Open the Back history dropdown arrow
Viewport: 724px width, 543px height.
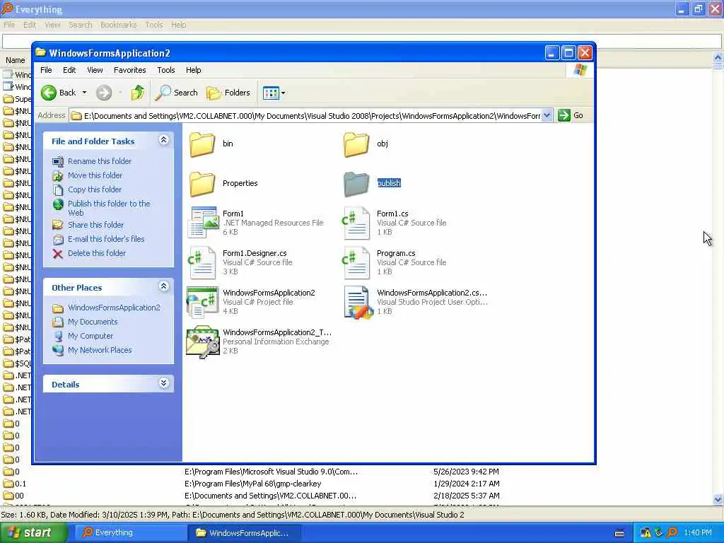pos(84,93)
